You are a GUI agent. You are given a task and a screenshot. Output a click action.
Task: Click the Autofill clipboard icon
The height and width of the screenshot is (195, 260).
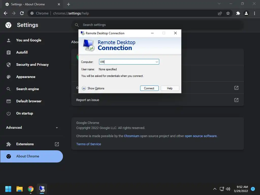click(x=9, y=52)
